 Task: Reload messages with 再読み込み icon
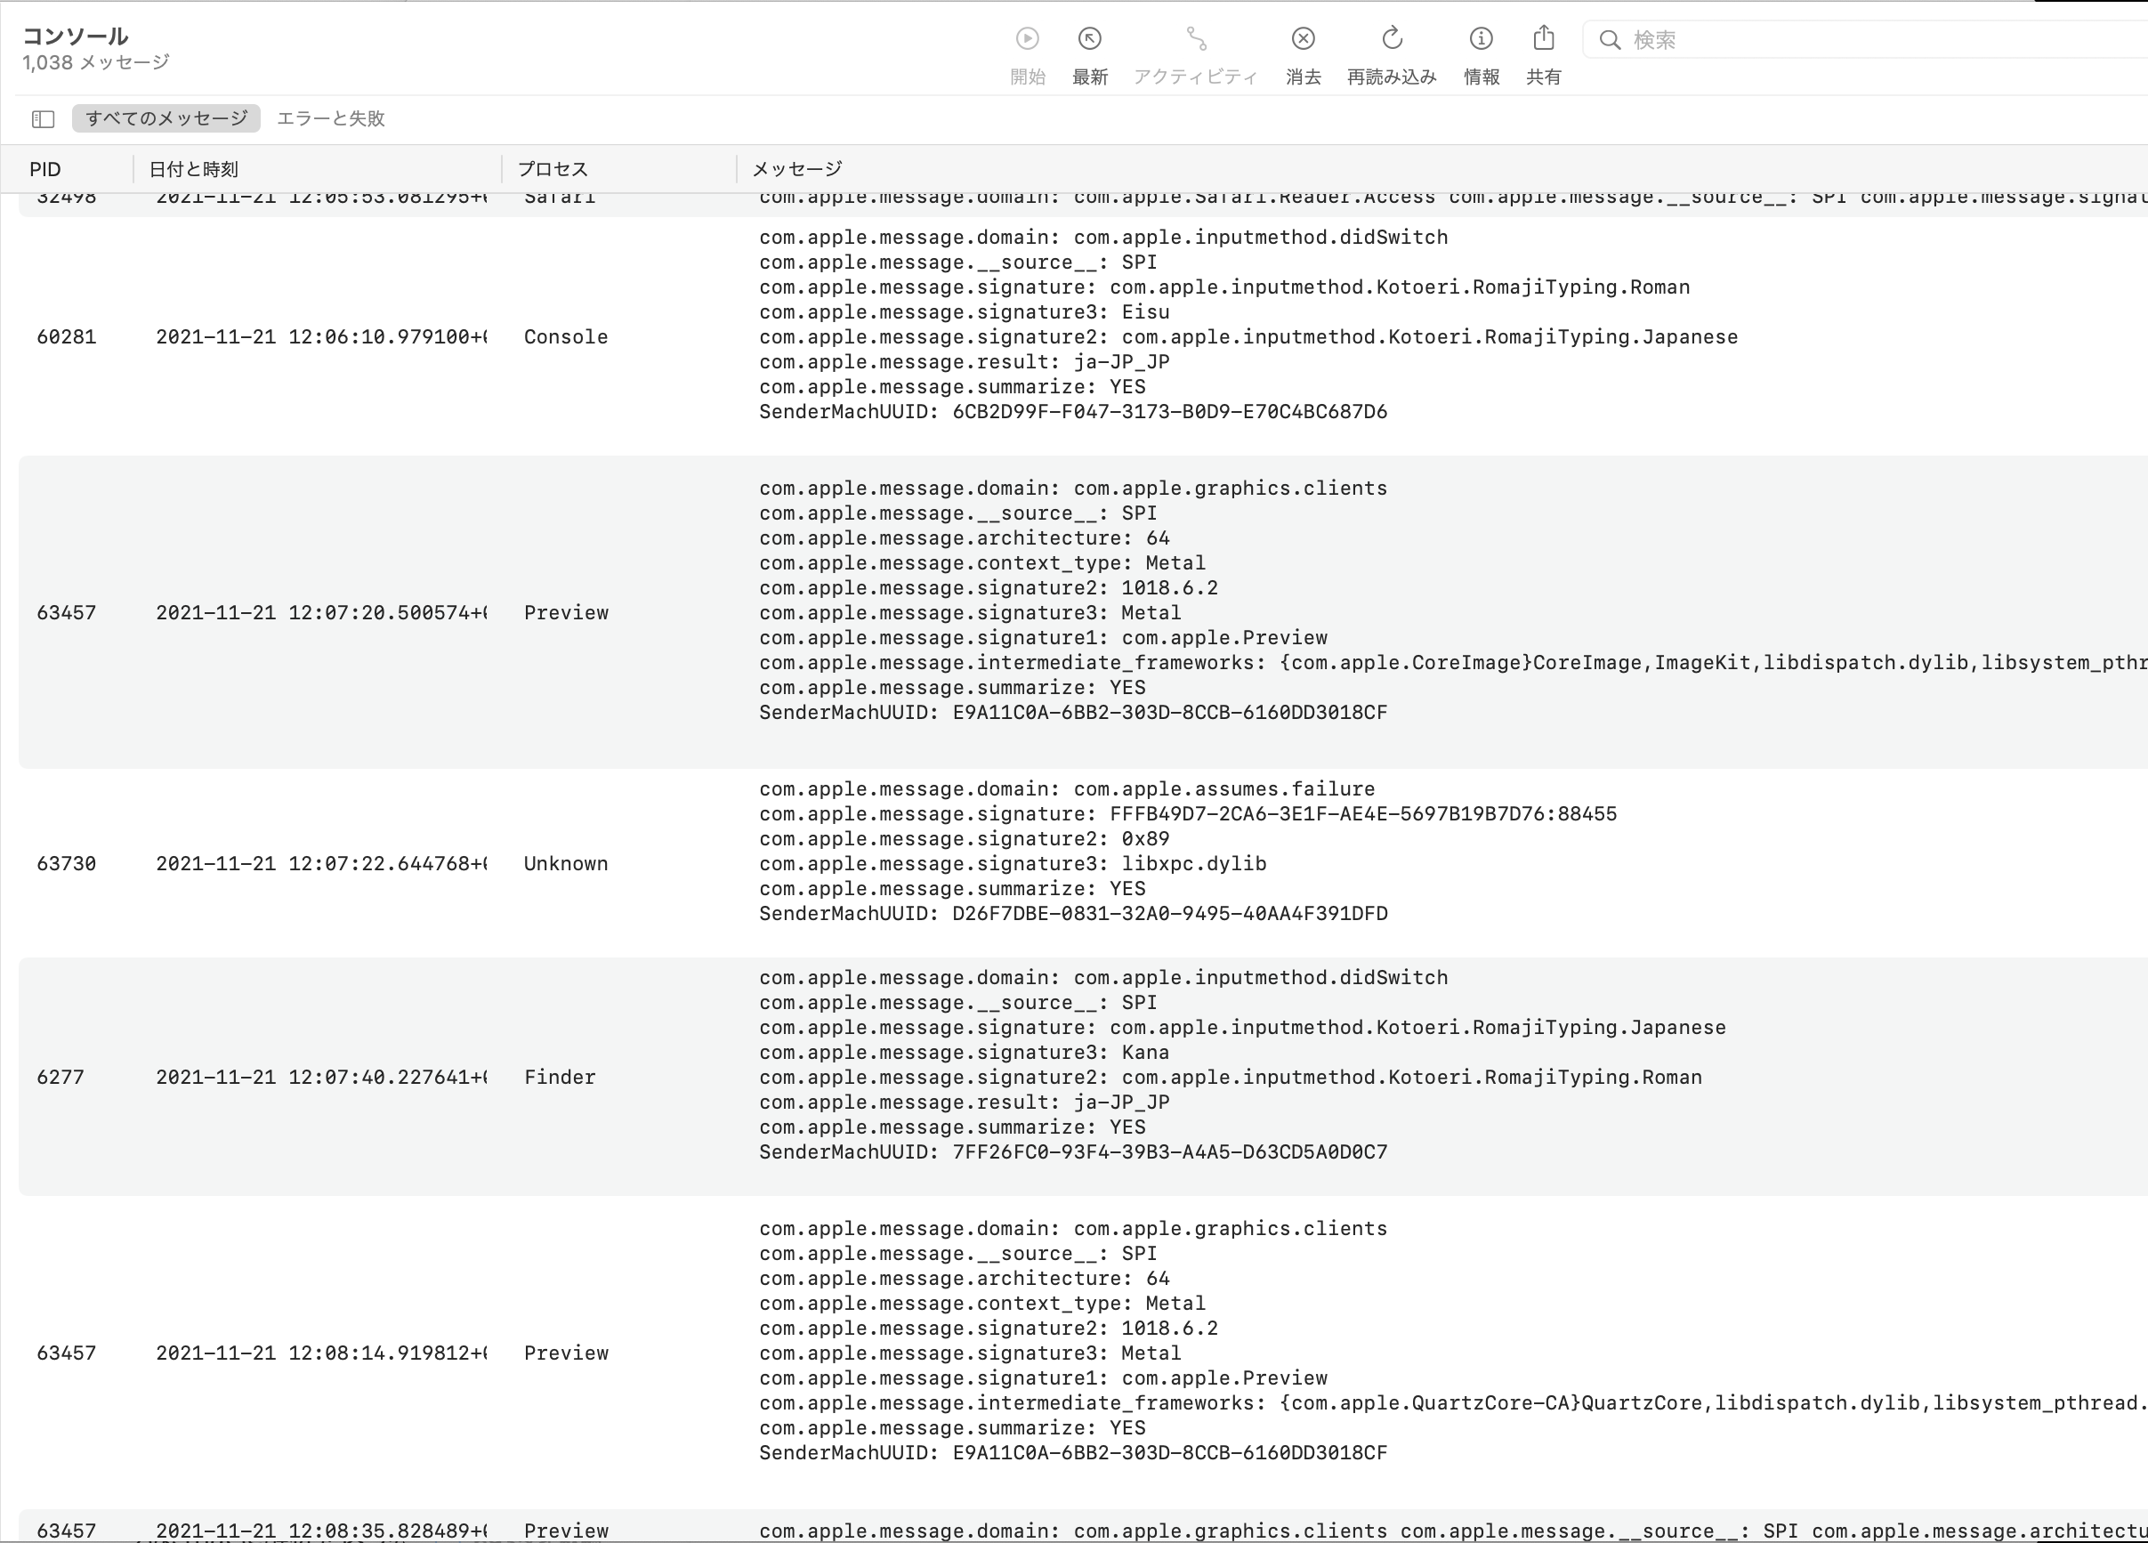[1392, 39]
